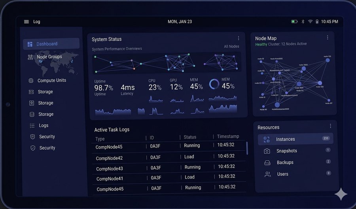Image resolution: width=356 pixels, height=209 pixels.
Task: Select the CompNode42 log row
Action: pyautogui.click(x=169, y=157)
